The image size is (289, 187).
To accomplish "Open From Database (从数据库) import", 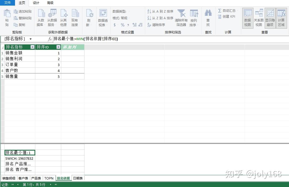I will (41, 18).
